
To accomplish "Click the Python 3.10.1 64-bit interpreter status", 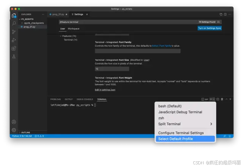I will point(22,136).
